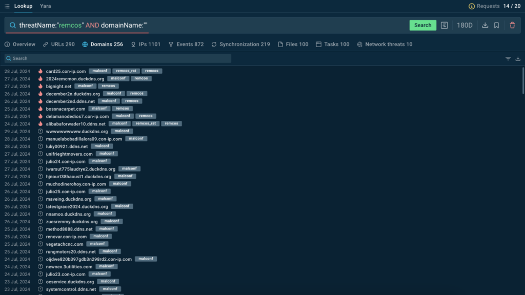Open the 180D time range selector
This screenshot has height=295, width=525.
pyautogui.click(x=465, y=25)
